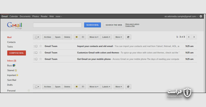Focus the mail search input field
This screenshot has height=107, width=206.
57,25
